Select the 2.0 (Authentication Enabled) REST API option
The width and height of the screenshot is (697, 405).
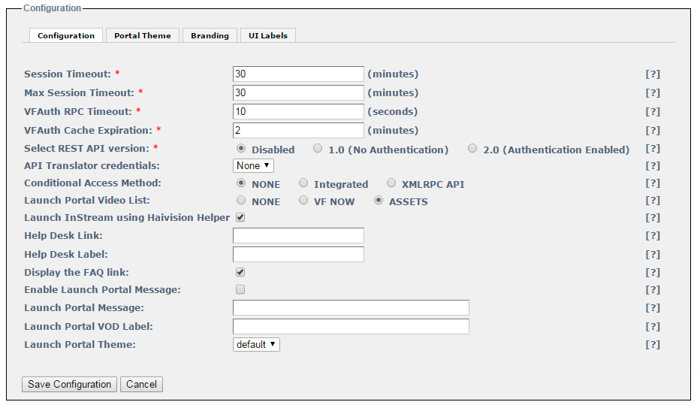pyautogui.click(x=472, y=149)
